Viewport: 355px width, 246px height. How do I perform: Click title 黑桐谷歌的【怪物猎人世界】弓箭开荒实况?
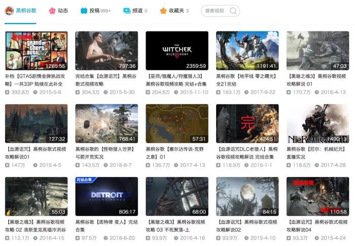coord(105,153)
